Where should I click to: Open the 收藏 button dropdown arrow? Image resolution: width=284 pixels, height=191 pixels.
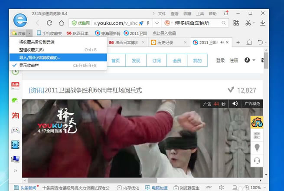[x=29, y=33]
